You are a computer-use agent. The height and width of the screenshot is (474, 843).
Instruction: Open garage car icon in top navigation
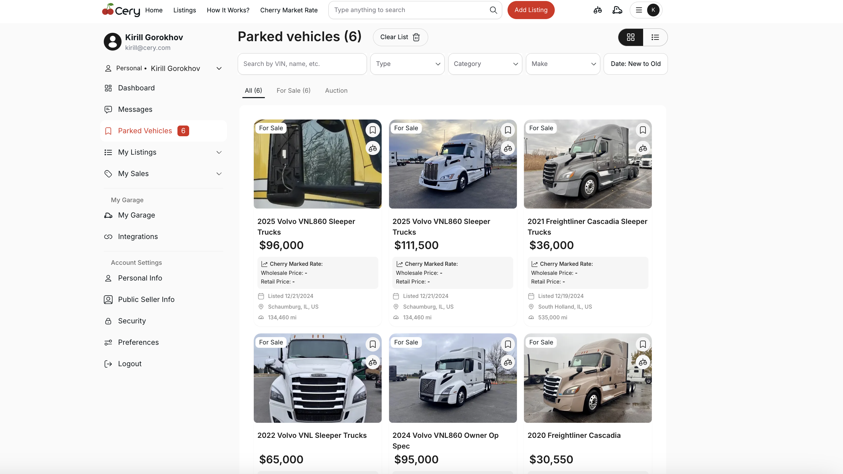click(x=617, y=10)
